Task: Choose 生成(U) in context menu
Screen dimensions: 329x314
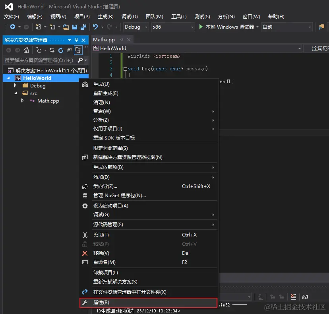Action: [x=148, y=84]
